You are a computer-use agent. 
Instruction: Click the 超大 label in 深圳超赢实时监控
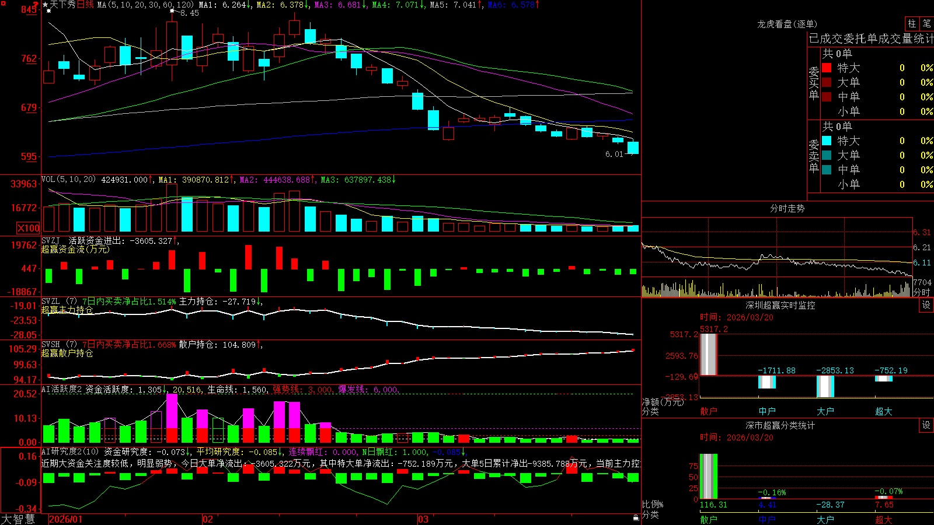(884, 411)
